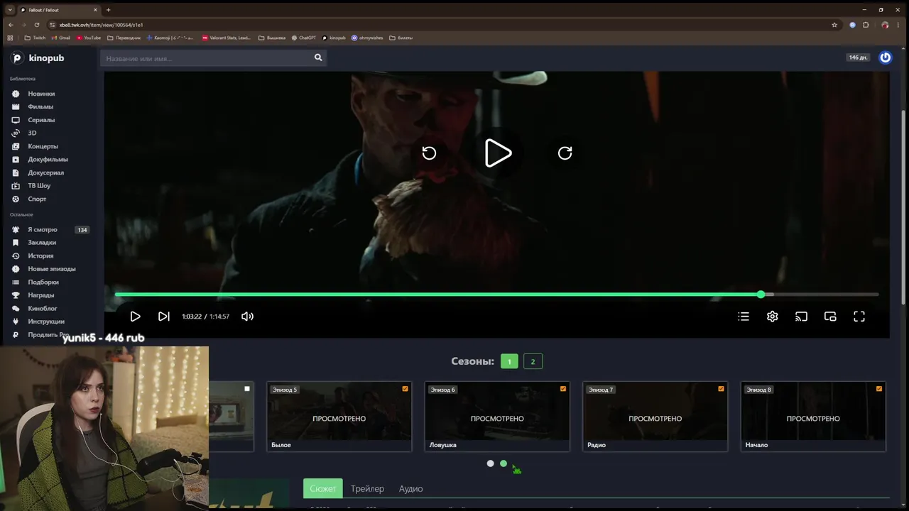Open Chrome three-dot menu

[899, 24]
